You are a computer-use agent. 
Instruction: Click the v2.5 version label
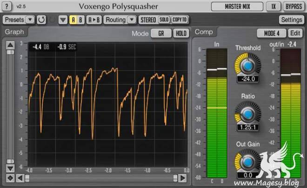(x=21, y=6)
